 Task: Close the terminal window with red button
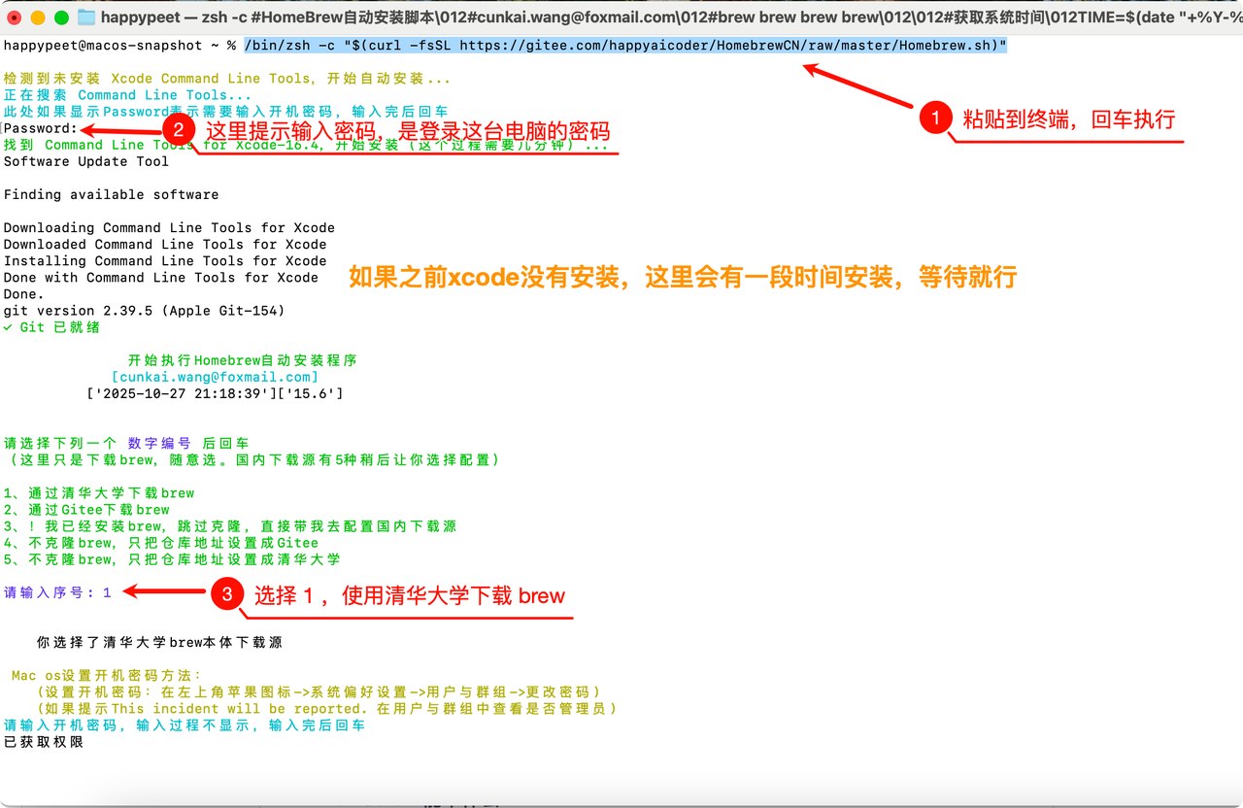tap(15, 17)
